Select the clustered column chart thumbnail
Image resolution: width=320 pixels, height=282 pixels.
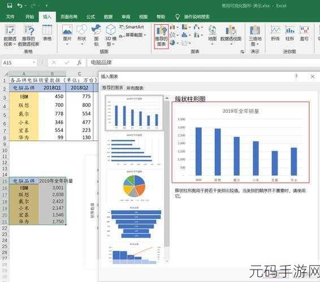coord(134,113)
